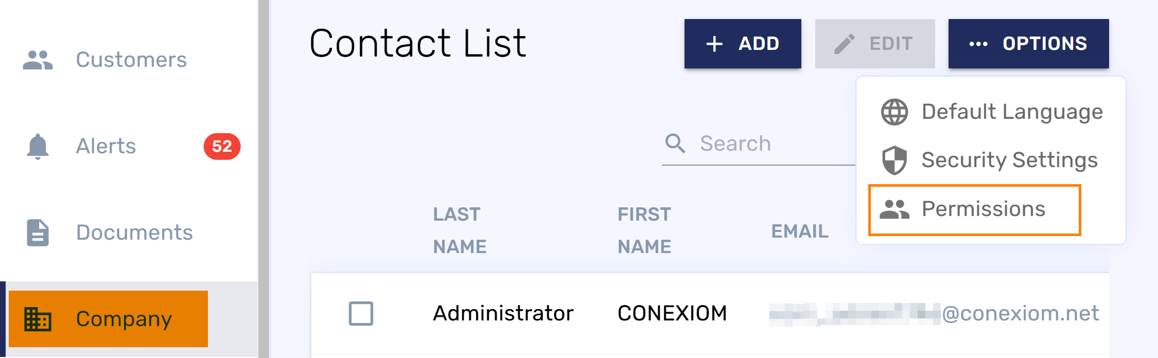Image resolution: width=1158 pixels, height=358 pixels.
Task: Click the Alerts bell icon
Action: [x=38, y=147]
